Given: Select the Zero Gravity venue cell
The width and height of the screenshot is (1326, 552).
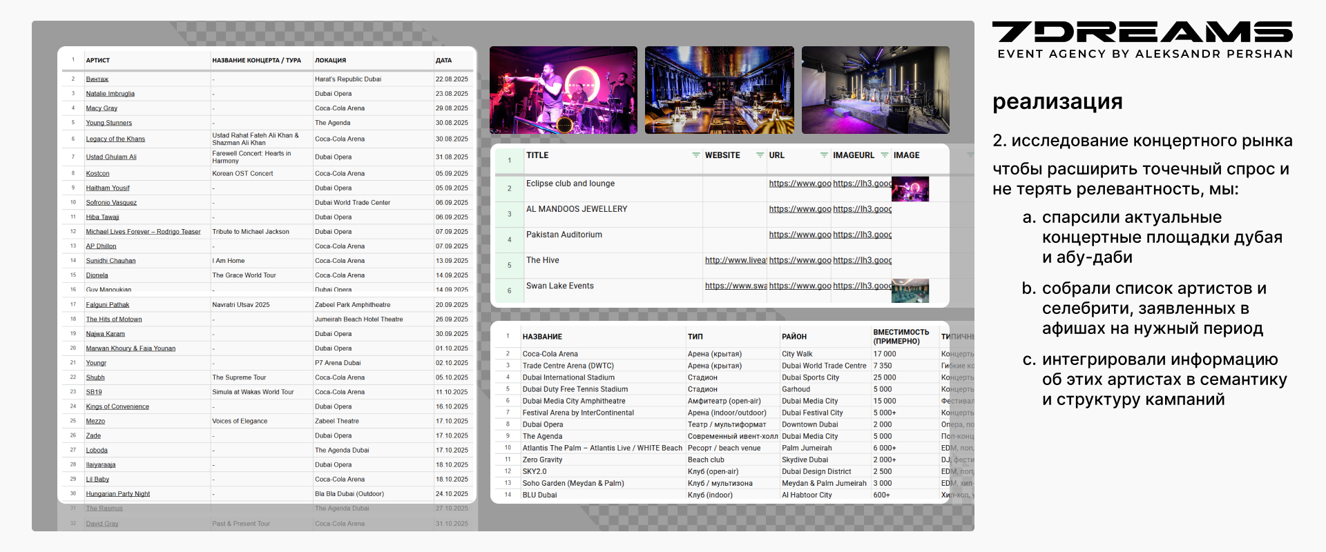Looking at the screenshot, I should click(x=602, y=460).
